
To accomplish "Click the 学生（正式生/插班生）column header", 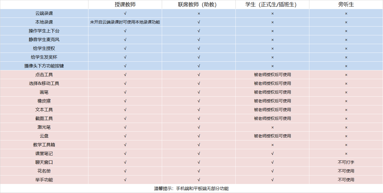I will coord(272,4).
